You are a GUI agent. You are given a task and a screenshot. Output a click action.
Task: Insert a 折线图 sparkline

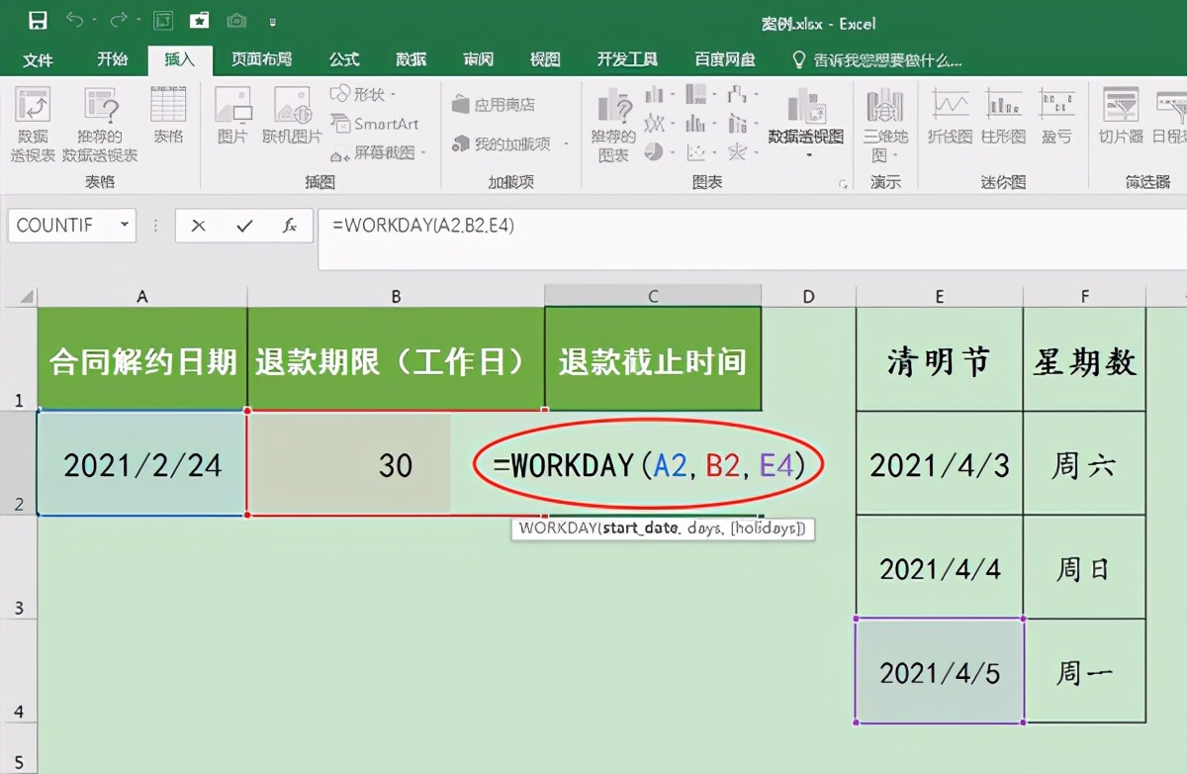[x=950, y=114]
